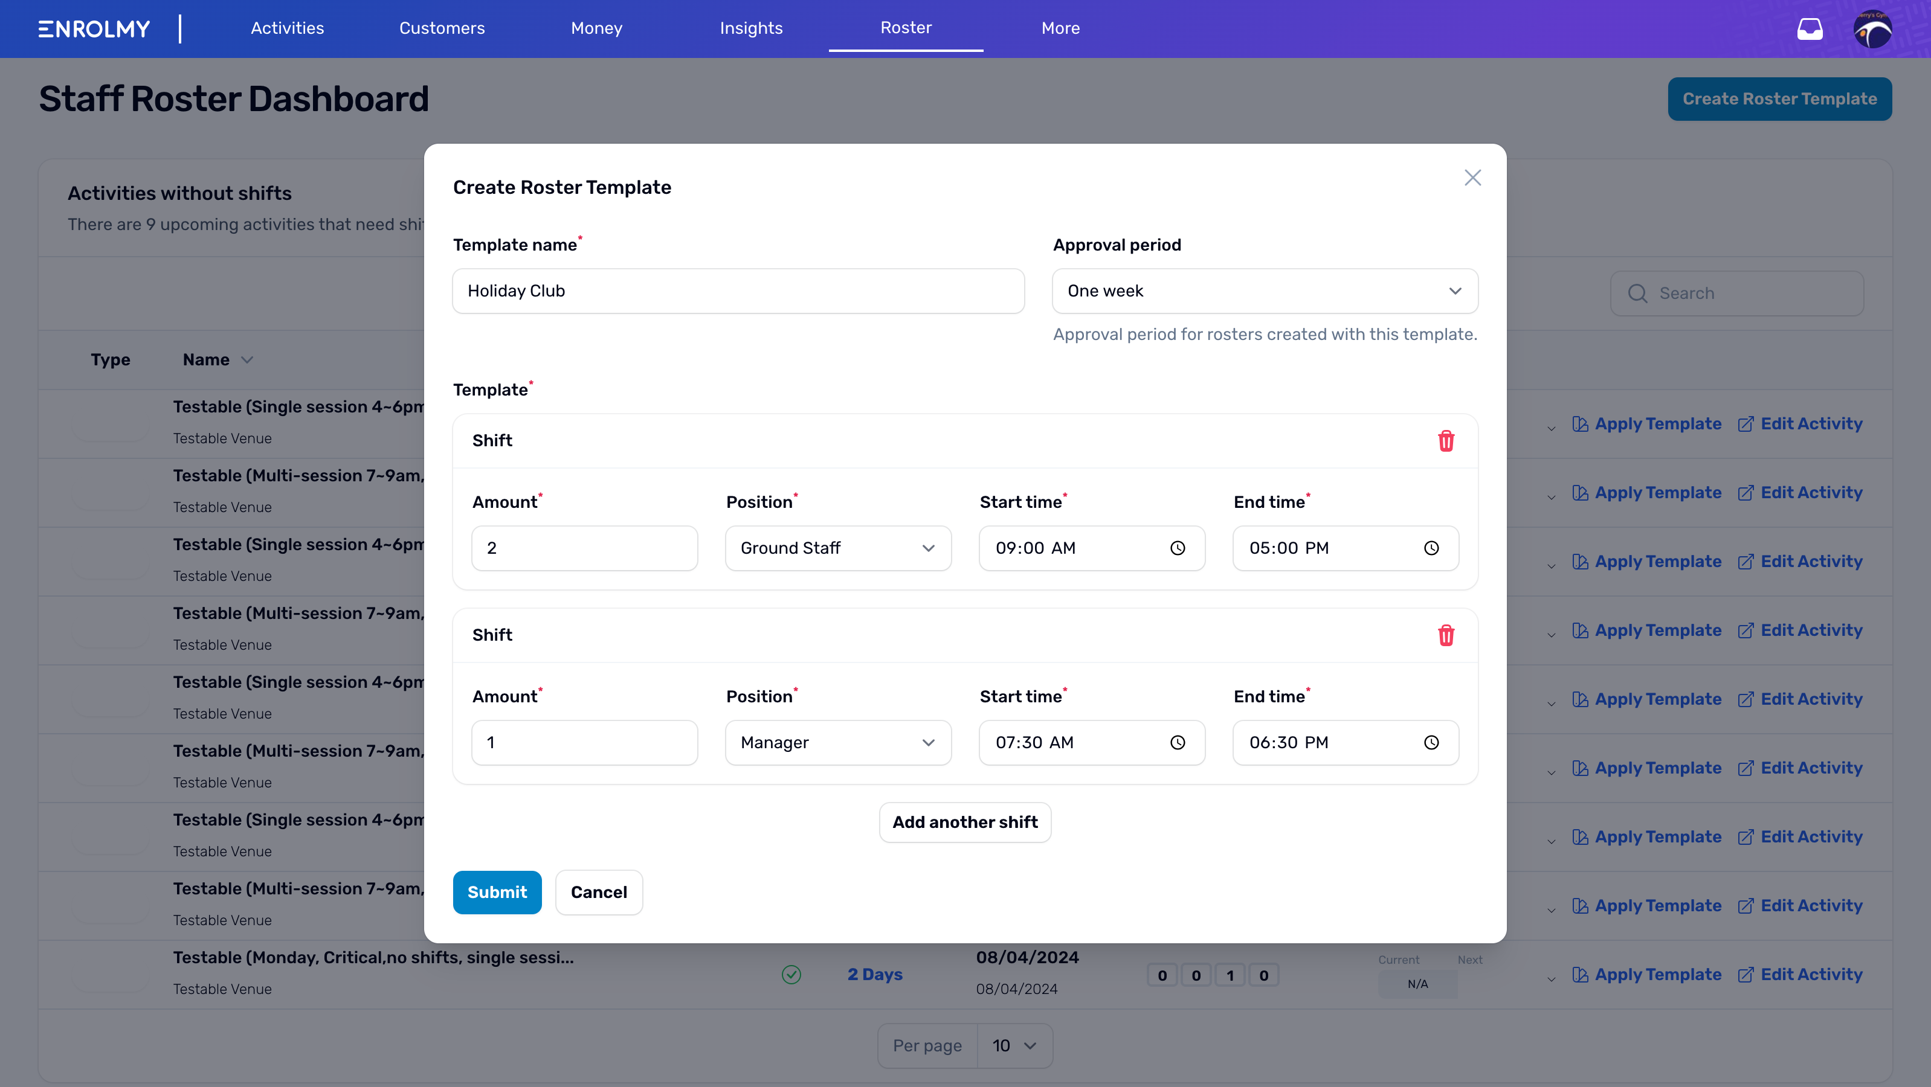Image resolution: width=1931 pixels, height=1087 pixels.
Task: Select the Roster tab
Action: [906, 28]
